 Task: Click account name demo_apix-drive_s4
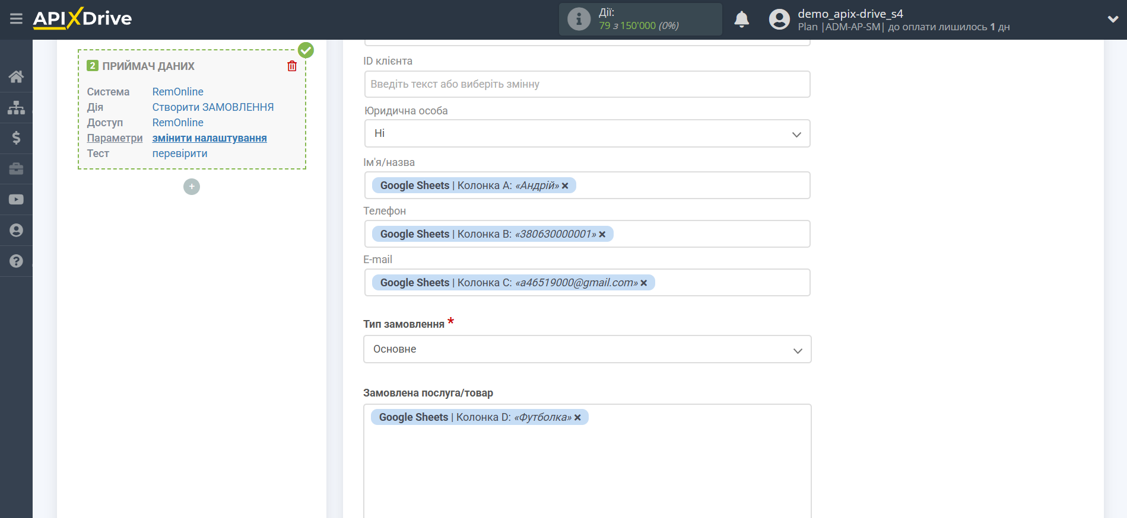[850, 14]
